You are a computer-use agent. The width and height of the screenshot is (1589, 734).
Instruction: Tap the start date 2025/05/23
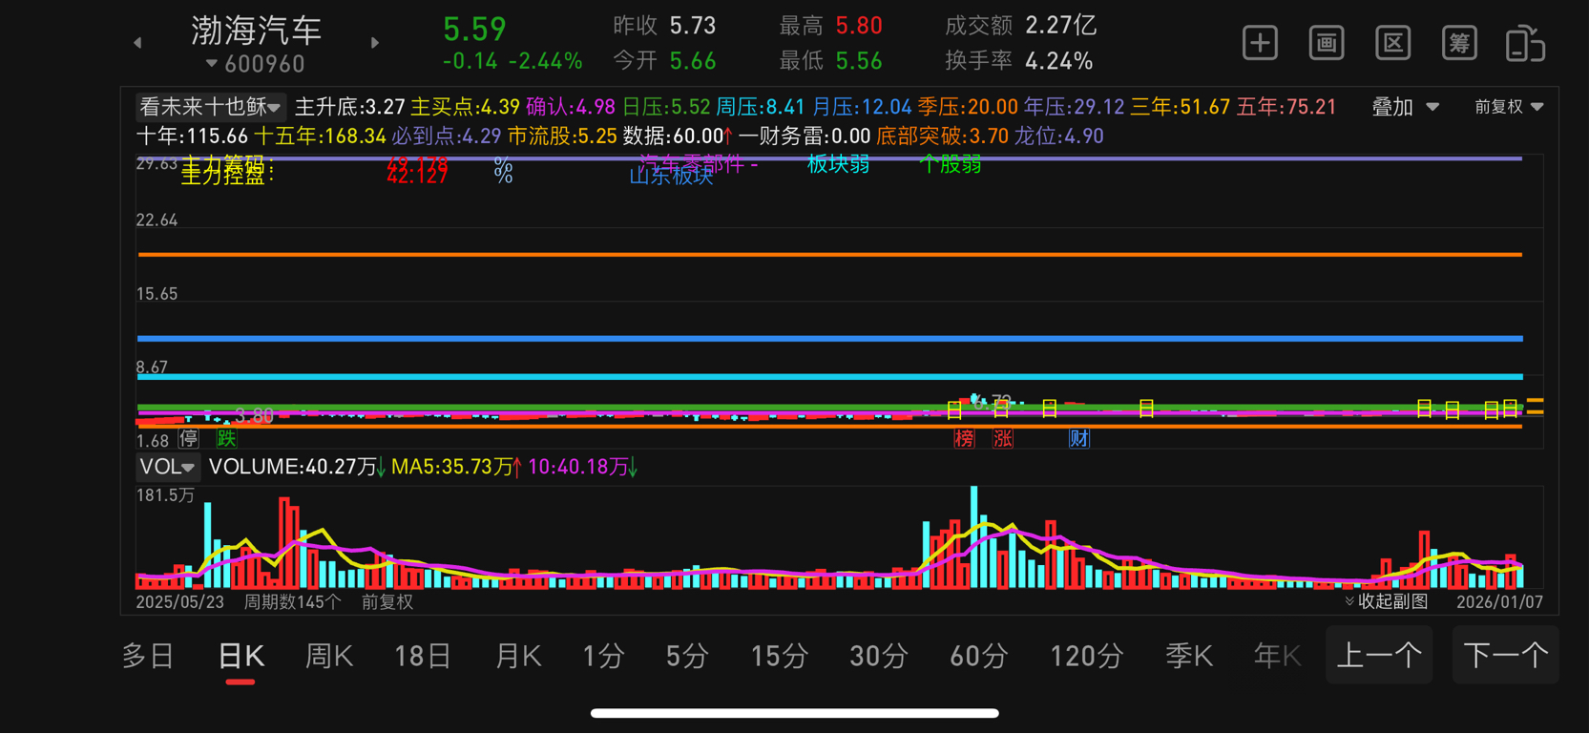click(x=179, y=601)
